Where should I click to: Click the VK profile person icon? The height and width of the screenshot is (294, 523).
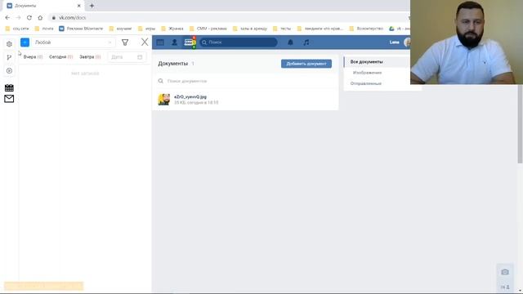174,42
